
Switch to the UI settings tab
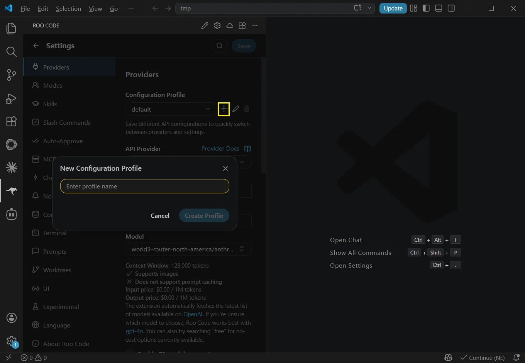(x=69, y=288)
